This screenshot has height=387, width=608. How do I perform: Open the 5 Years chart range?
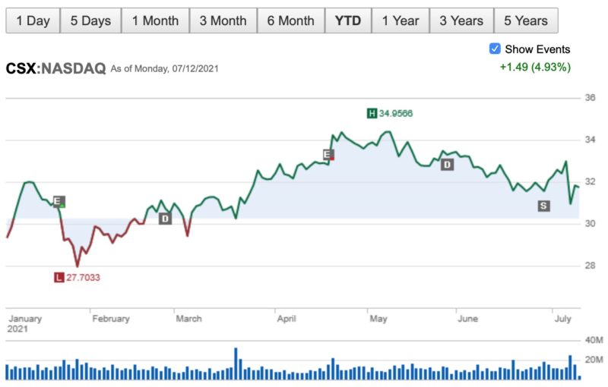tap(525, 20)
